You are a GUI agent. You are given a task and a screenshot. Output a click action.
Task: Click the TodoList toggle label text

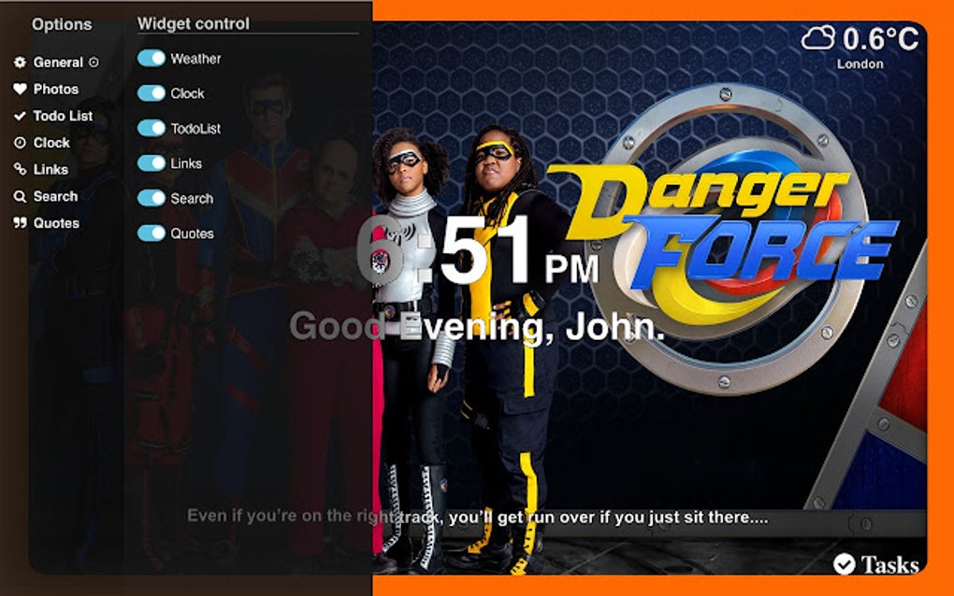195,128
